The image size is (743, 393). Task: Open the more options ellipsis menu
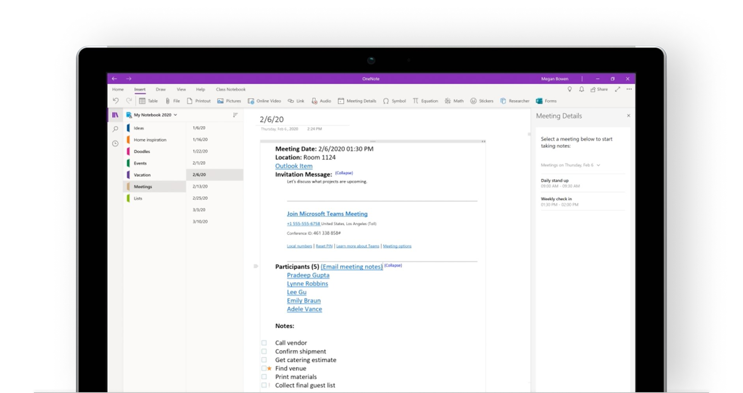coord(629,89)
